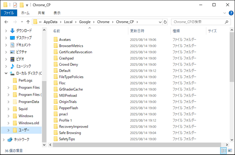
Task: Click the CertificateRevocation folder icon
Action: (x=56, y=52)
